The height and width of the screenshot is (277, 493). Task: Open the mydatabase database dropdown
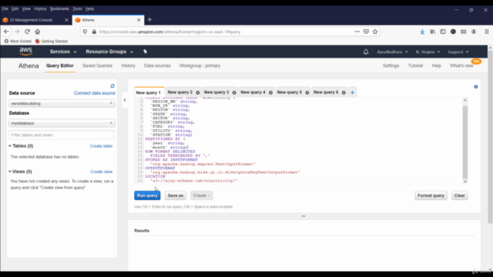62,123
